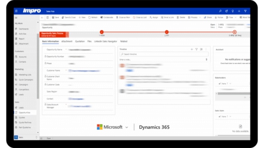Select the 2-RFI process stage marker
Image resolution: width=264 pixels, height=148 pixels.
coord(167,32)
